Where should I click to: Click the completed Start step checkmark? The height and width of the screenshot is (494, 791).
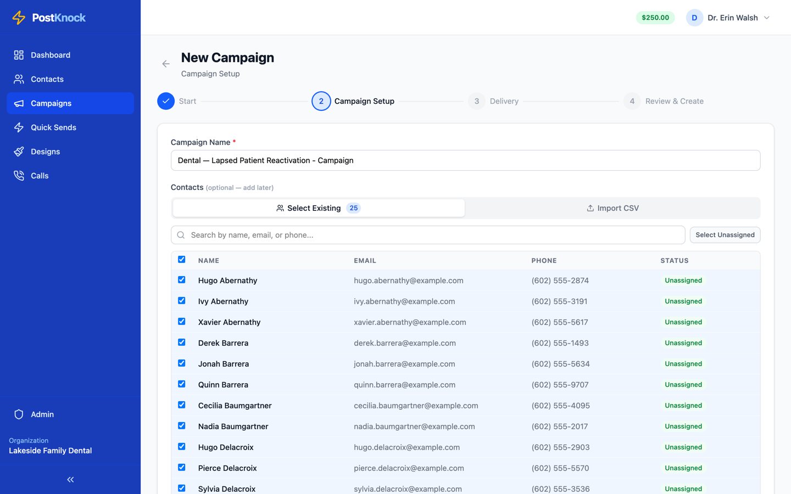(x=166, y=101)
